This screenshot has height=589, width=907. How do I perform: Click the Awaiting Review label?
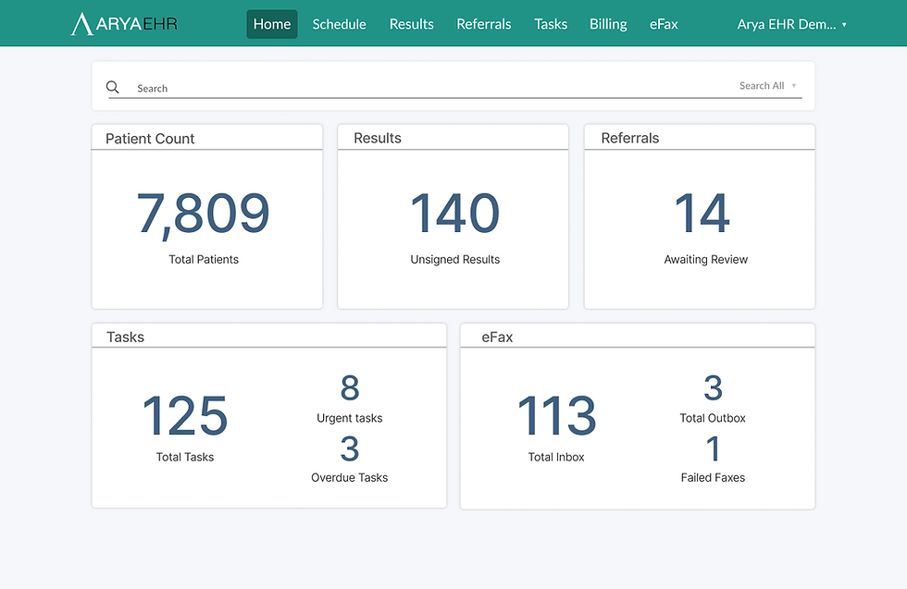click(705, 260)
